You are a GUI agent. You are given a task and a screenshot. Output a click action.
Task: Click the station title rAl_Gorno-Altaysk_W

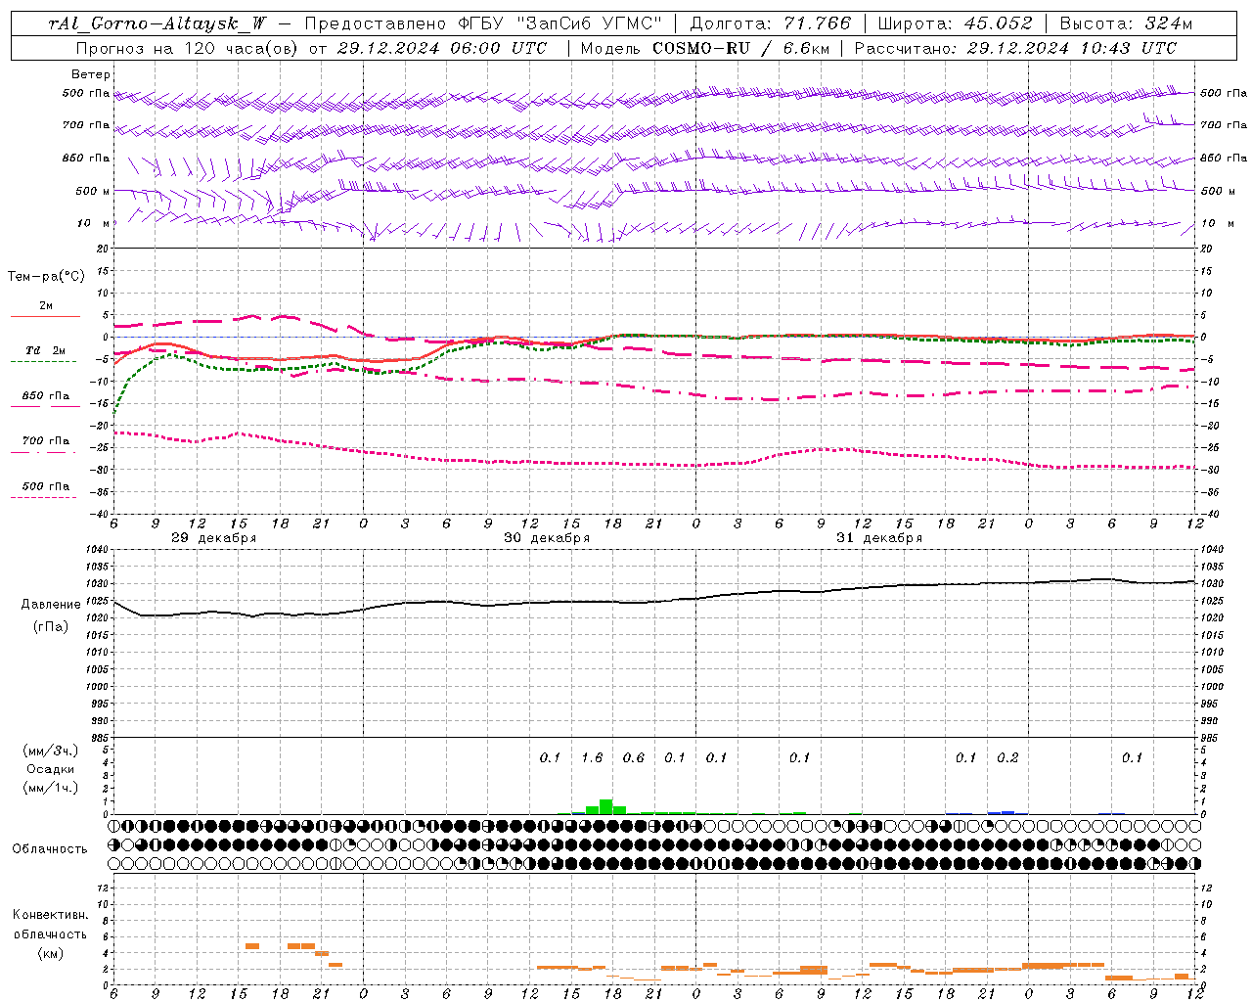[x=157, y=23]
